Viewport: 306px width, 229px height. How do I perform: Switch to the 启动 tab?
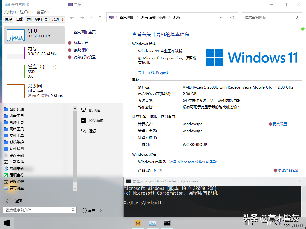tap(55, 19)
